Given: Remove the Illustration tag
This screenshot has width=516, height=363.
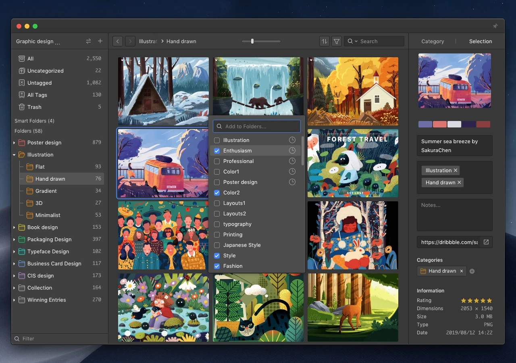Looking at the screenshot, I should point(456,170).
